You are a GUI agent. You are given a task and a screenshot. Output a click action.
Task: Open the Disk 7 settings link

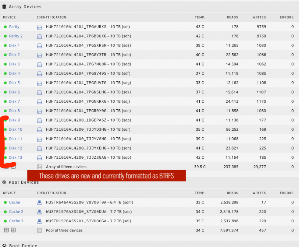click(x=14, y=101)
